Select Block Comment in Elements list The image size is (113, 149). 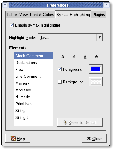34,56
